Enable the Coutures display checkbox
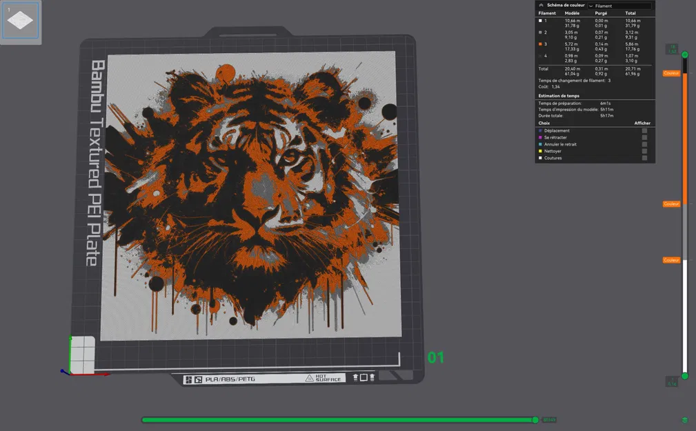 point(644,158)
